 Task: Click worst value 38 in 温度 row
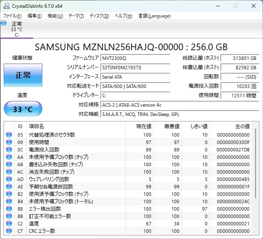tap(176, 223)
